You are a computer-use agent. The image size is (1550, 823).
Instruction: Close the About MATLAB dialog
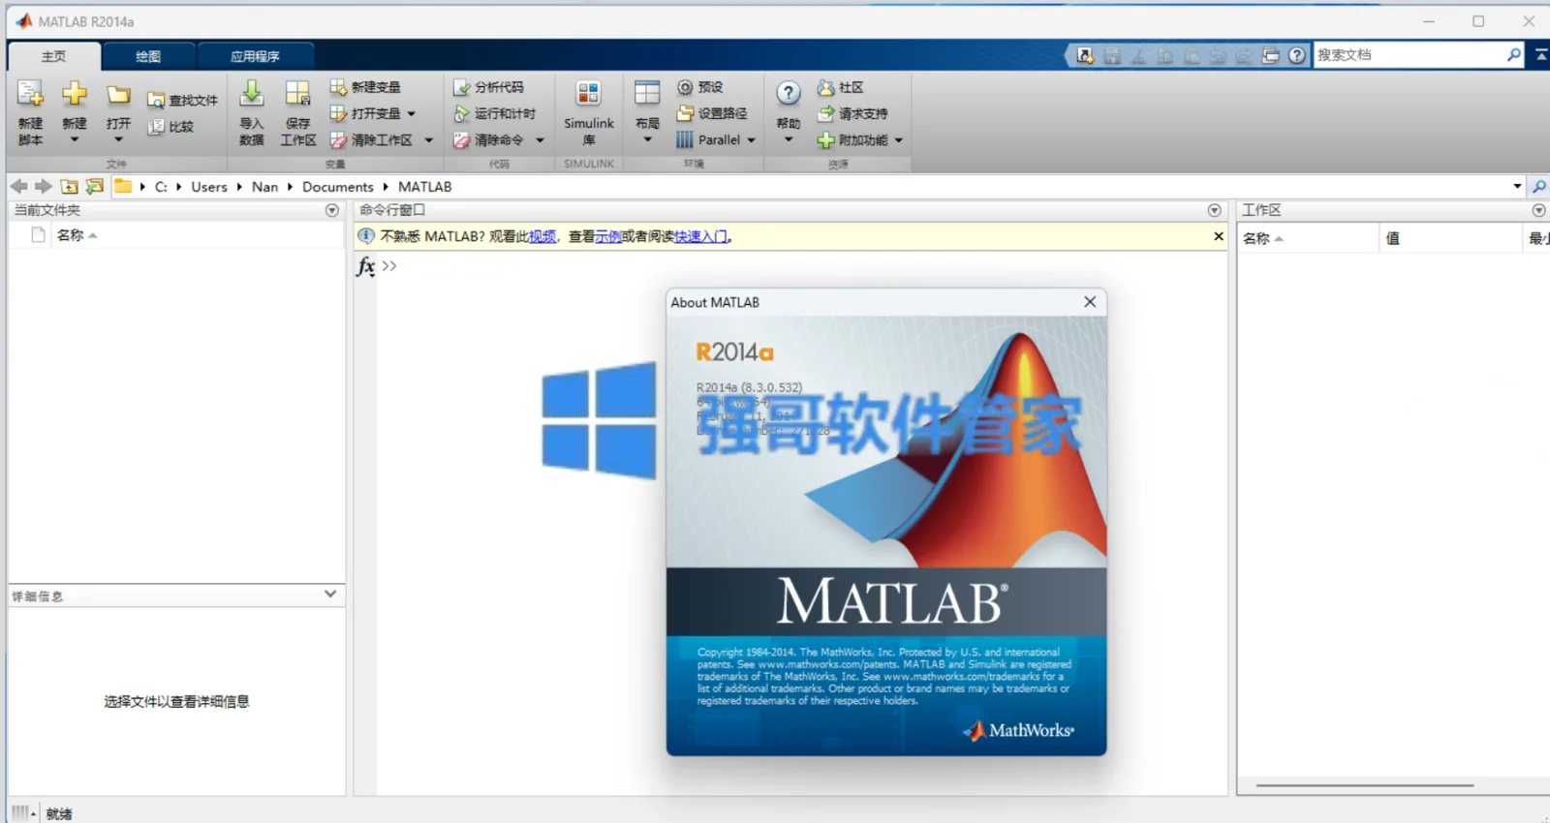tap(1090, 302)
